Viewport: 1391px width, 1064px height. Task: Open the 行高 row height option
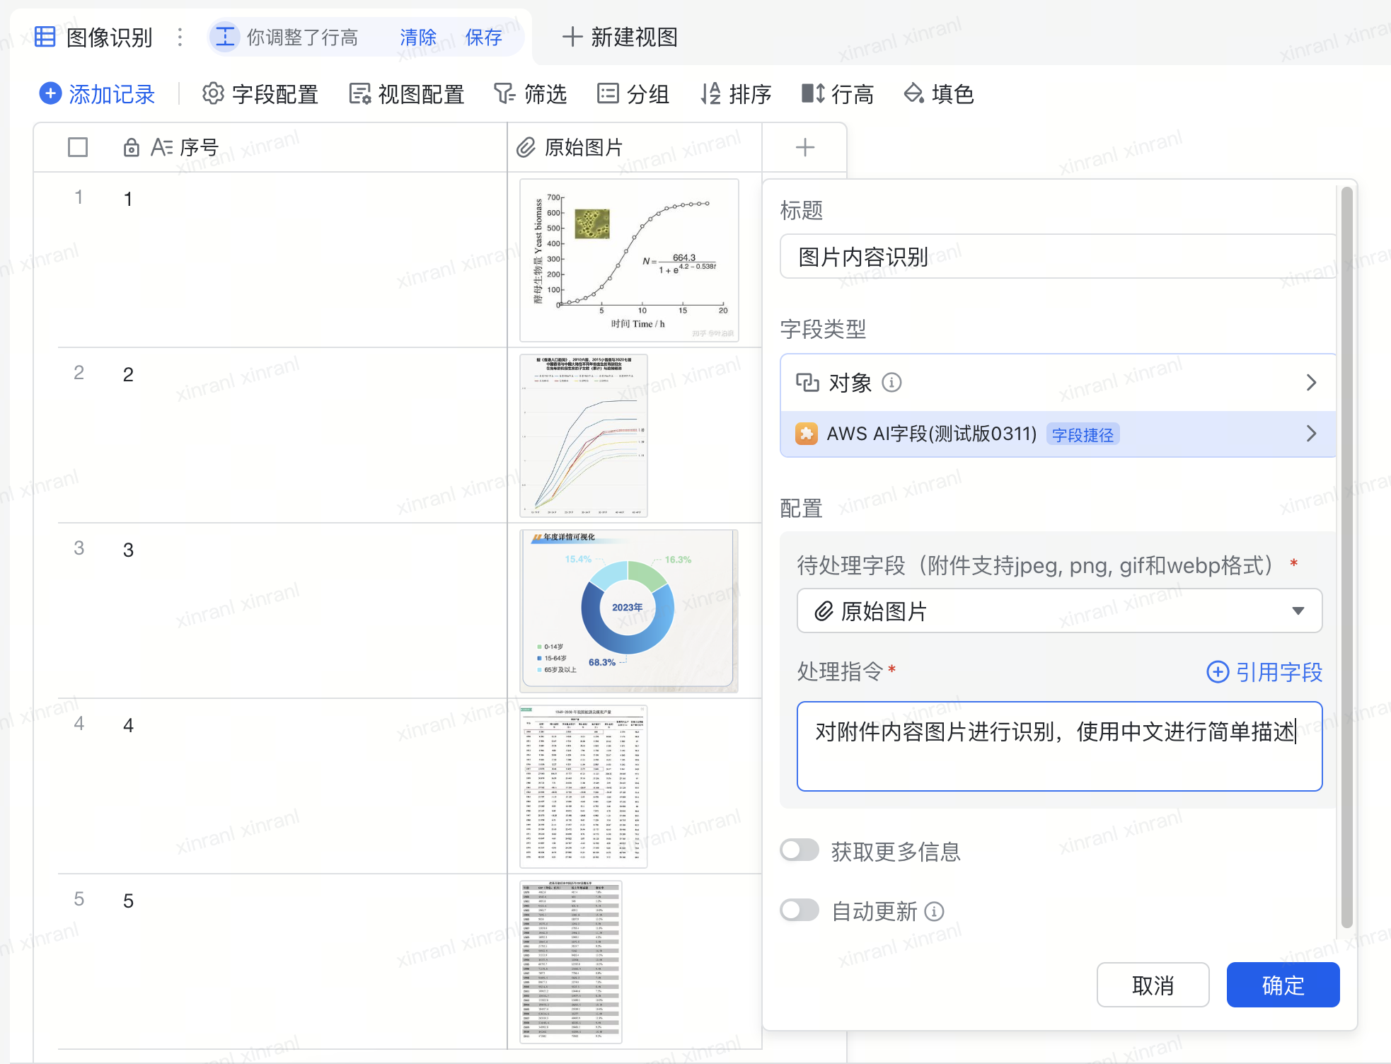(x=838, y=93)
